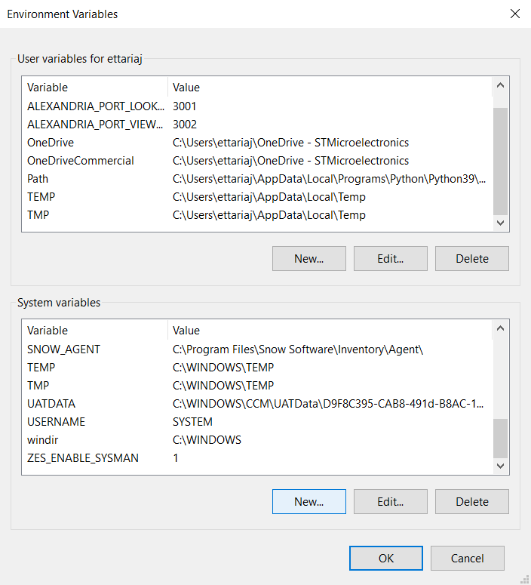Click Edit button under User variables
531x585 pixels.
click(390, 258)
